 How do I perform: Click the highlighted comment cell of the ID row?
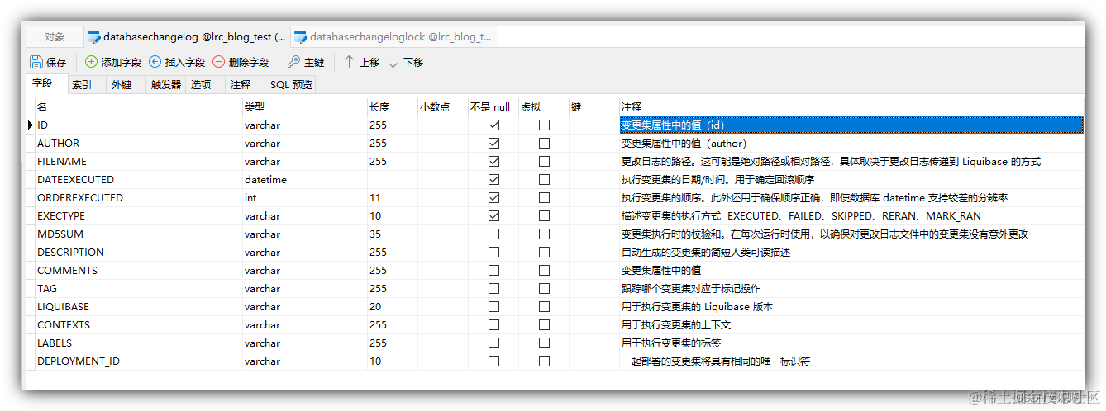pos(851,125)
